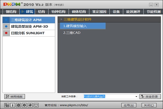Click the refresh/update eye-arrows icon
The height and width of the screenshot is (109, 163).
30,105
